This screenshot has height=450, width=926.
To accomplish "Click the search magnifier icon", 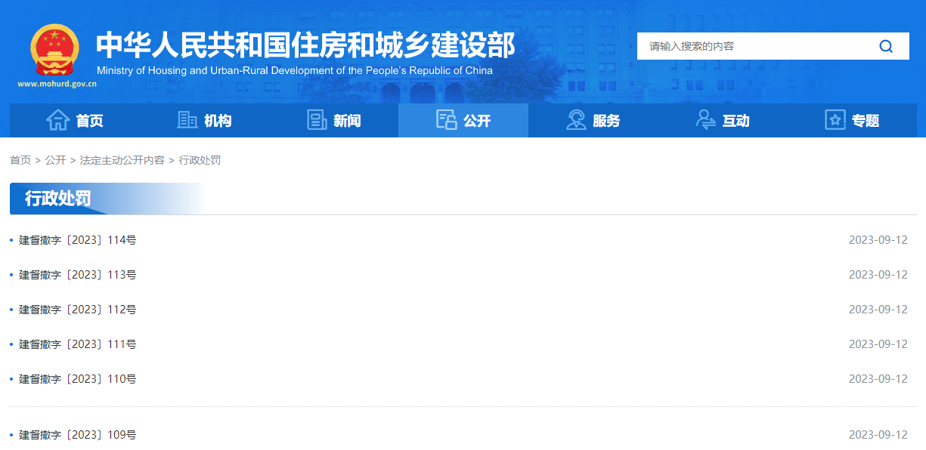I will click(x=886, y=46).
